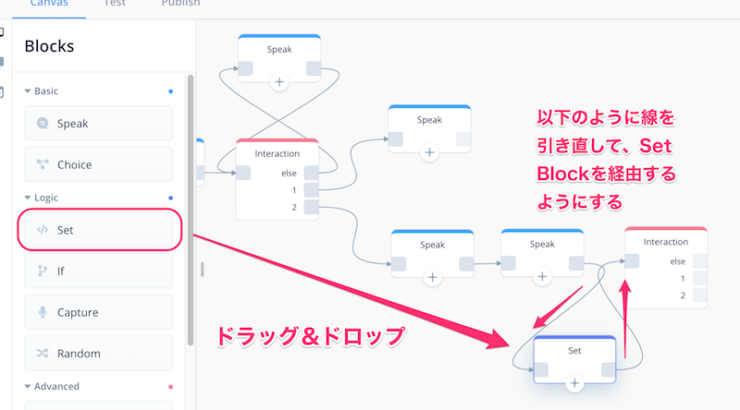Click the Random block button
The image size is (740, 410).
point(99,353)
